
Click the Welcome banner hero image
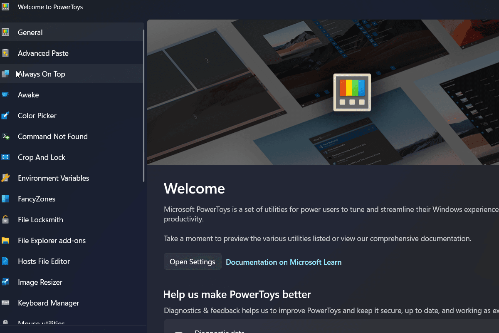pyautogui.click(x=323, y=92)
